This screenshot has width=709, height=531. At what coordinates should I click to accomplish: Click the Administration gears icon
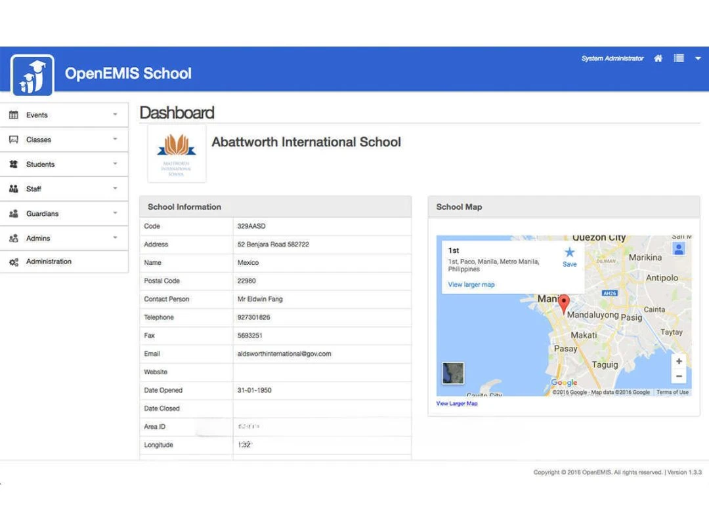point(14,262)
